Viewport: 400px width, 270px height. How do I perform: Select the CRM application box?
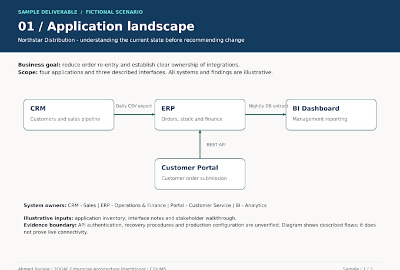[69, 115]
